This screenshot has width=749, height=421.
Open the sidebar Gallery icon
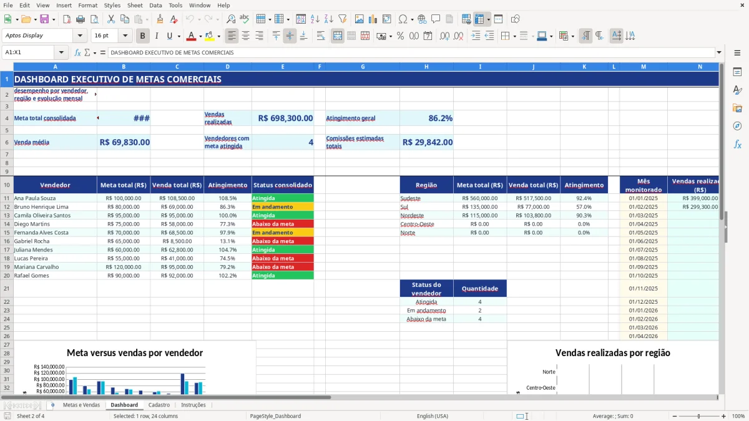[737, 108]
